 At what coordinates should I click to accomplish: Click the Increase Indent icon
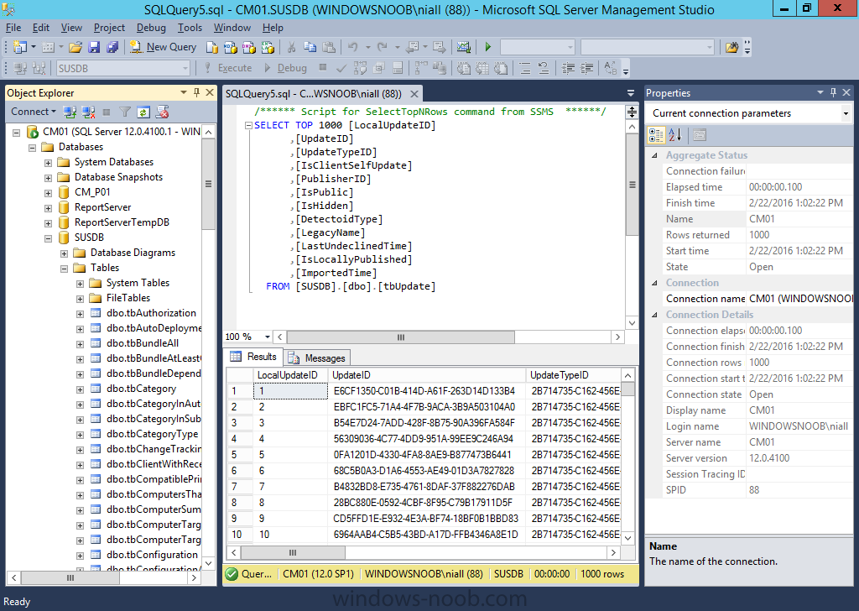586,69
